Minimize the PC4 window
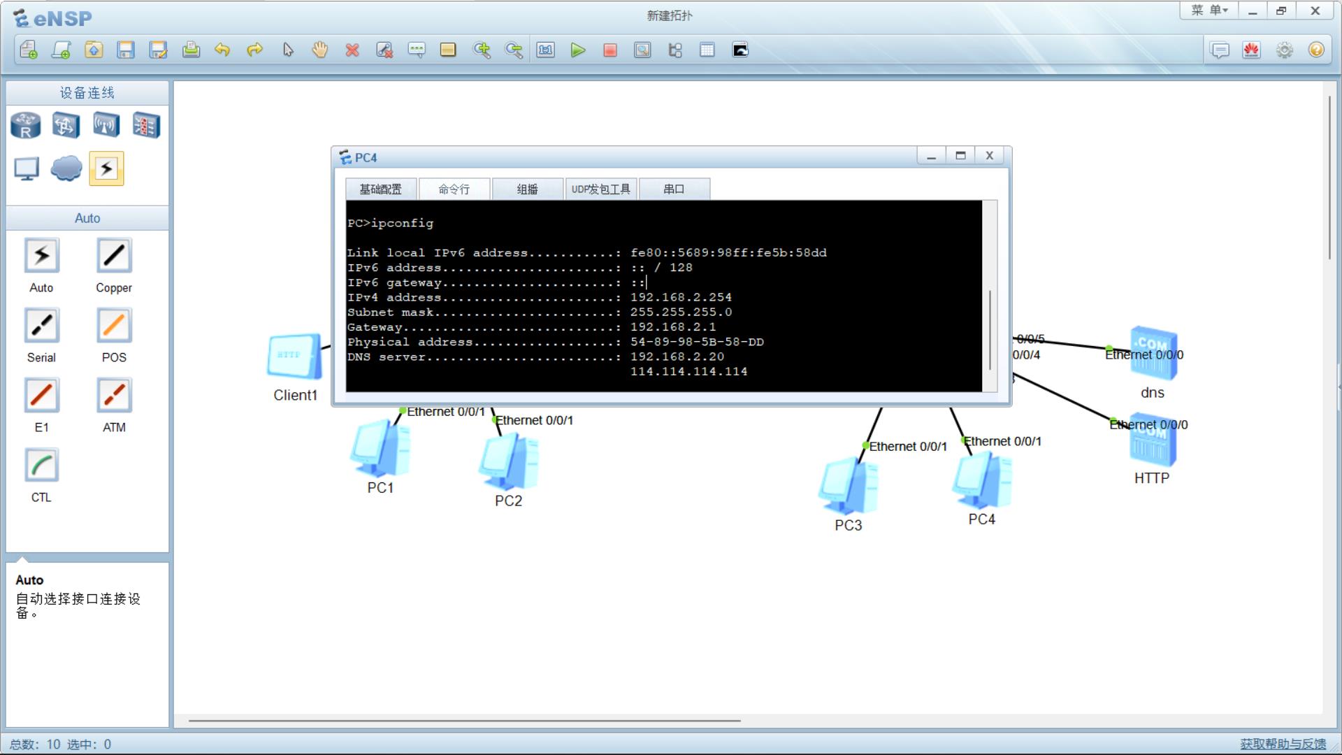Screen dimensions: 1342x755 point(932,156)
